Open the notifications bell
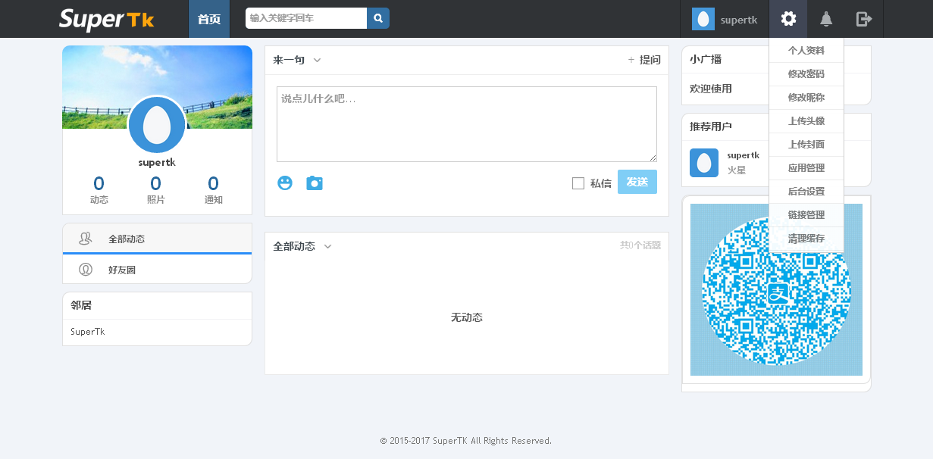The width and height of the screenshot is (933, 459). click(x=826, y=19)
